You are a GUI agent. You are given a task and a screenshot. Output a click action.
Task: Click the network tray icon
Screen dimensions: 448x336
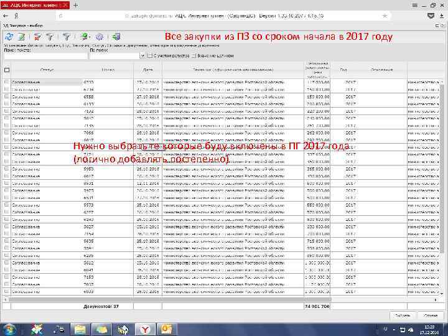click(403, 330)
